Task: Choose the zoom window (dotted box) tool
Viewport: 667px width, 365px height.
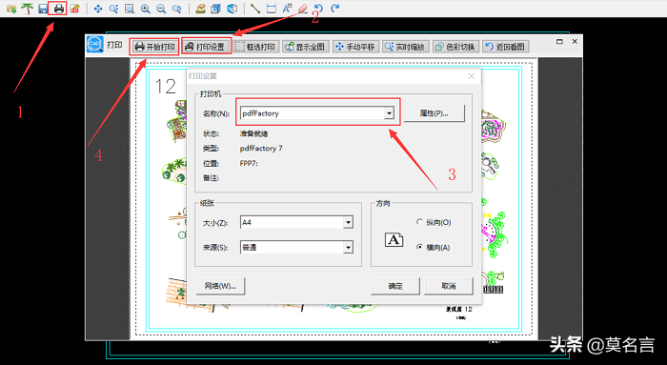Action: [x=130, y=9]
